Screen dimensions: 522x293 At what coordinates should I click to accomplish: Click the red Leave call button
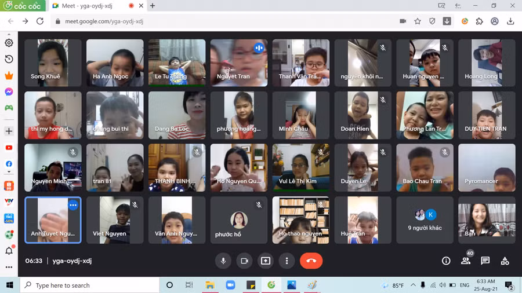pos(311,261)
